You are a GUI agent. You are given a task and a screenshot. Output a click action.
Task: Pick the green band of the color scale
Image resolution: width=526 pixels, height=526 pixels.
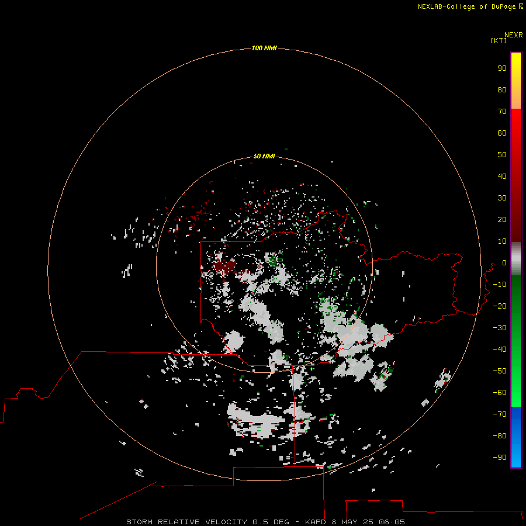pyautogui.click(x=516, y=341)
